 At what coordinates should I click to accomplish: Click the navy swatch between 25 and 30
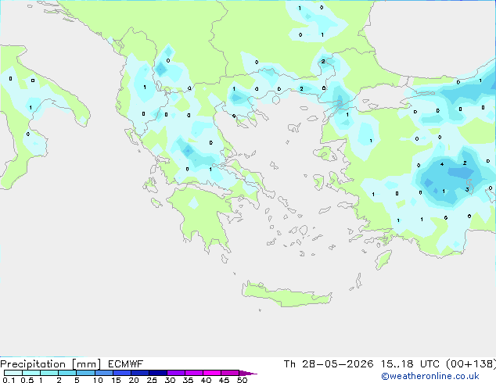[x=158, y=373]
